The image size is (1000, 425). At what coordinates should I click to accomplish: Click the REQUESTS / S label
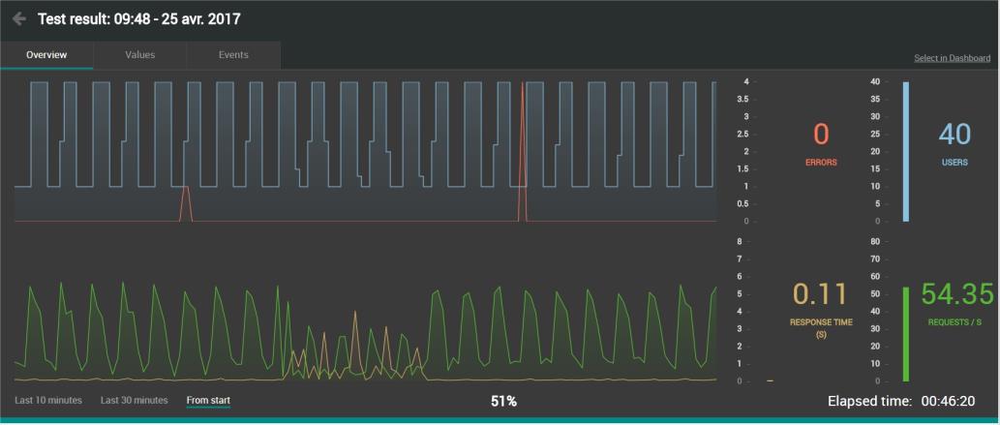click(955, 322)
